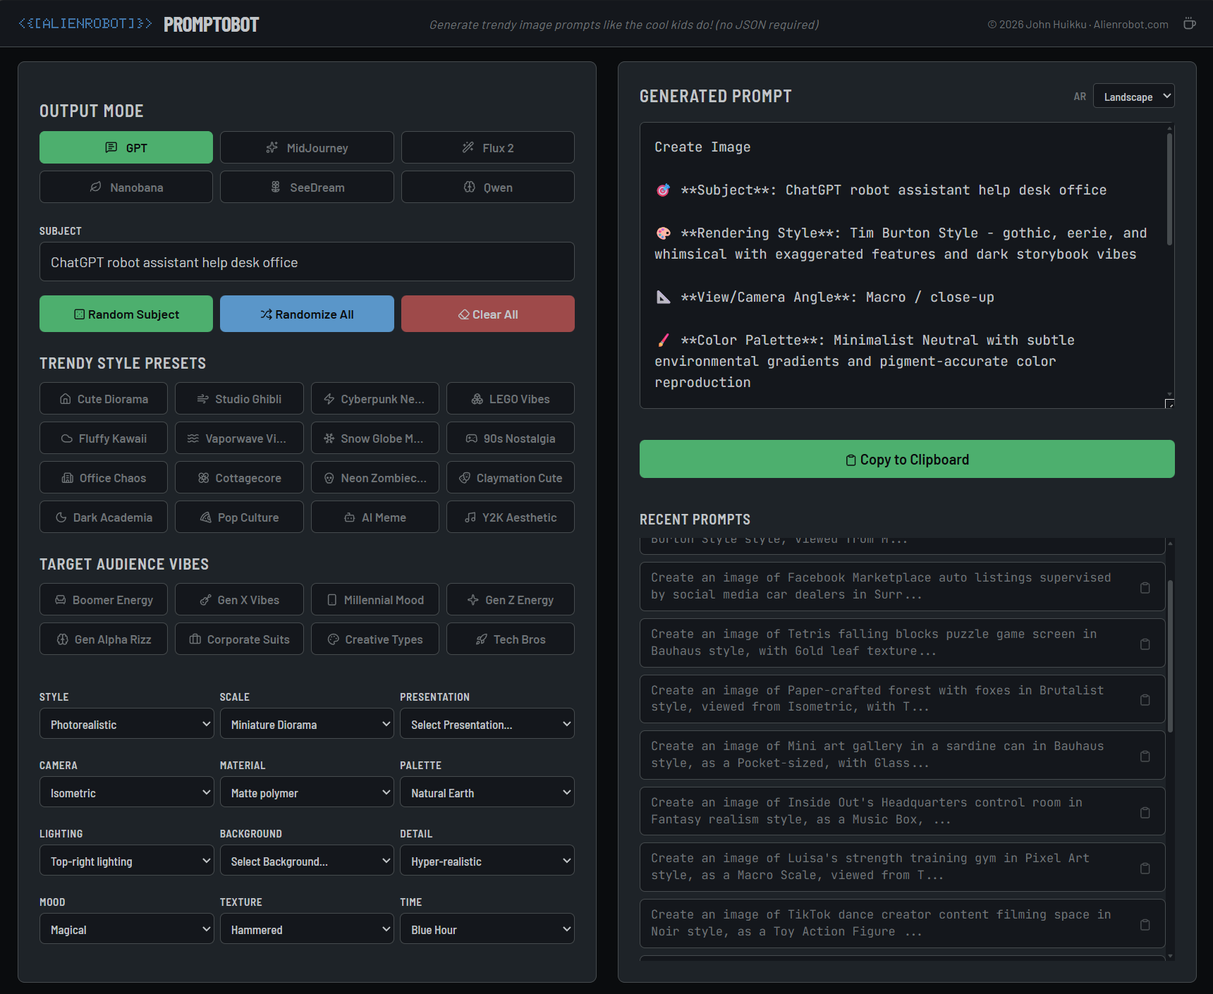1213x994 pixels.
Task: Copy the Mini art gallery recent prompt
Action: click(1145, 756)
